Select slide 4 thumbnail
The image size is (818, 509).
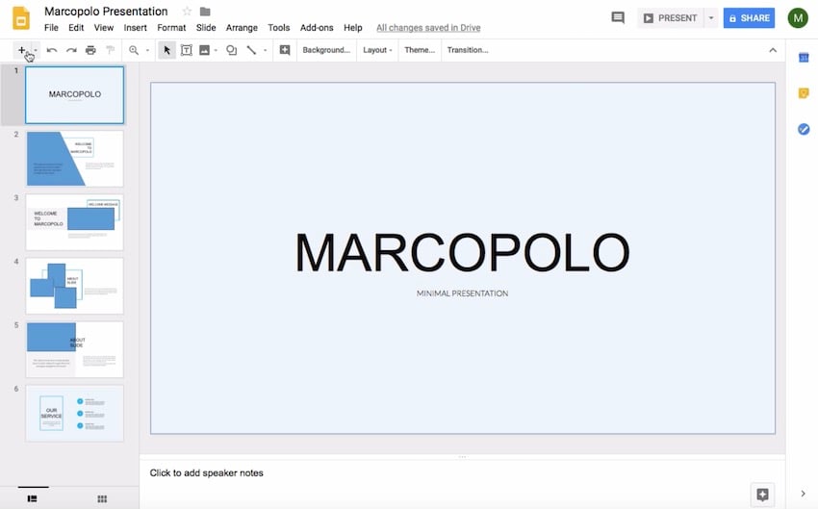(74, 286)
